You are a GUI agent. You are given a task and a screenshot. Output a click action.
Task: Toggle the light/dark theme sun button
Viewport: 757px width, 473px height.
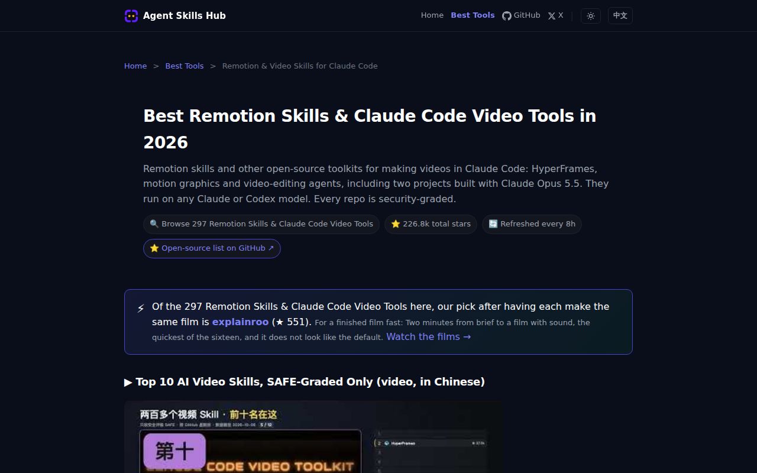pos(591,16)
